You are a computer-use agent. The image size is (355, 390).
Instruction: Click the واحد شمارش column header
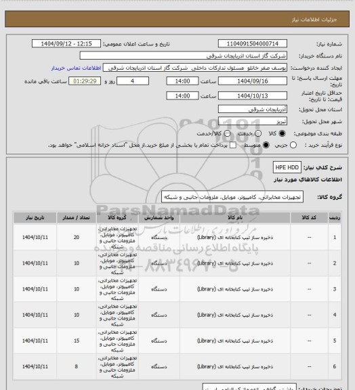[x=159, y=217]
